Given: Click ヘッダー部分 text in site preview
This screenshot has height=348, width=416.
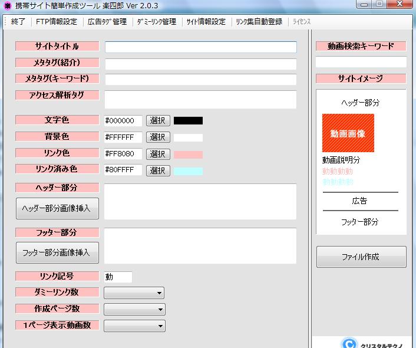Looking at the screenshot, I should [361, 103].
